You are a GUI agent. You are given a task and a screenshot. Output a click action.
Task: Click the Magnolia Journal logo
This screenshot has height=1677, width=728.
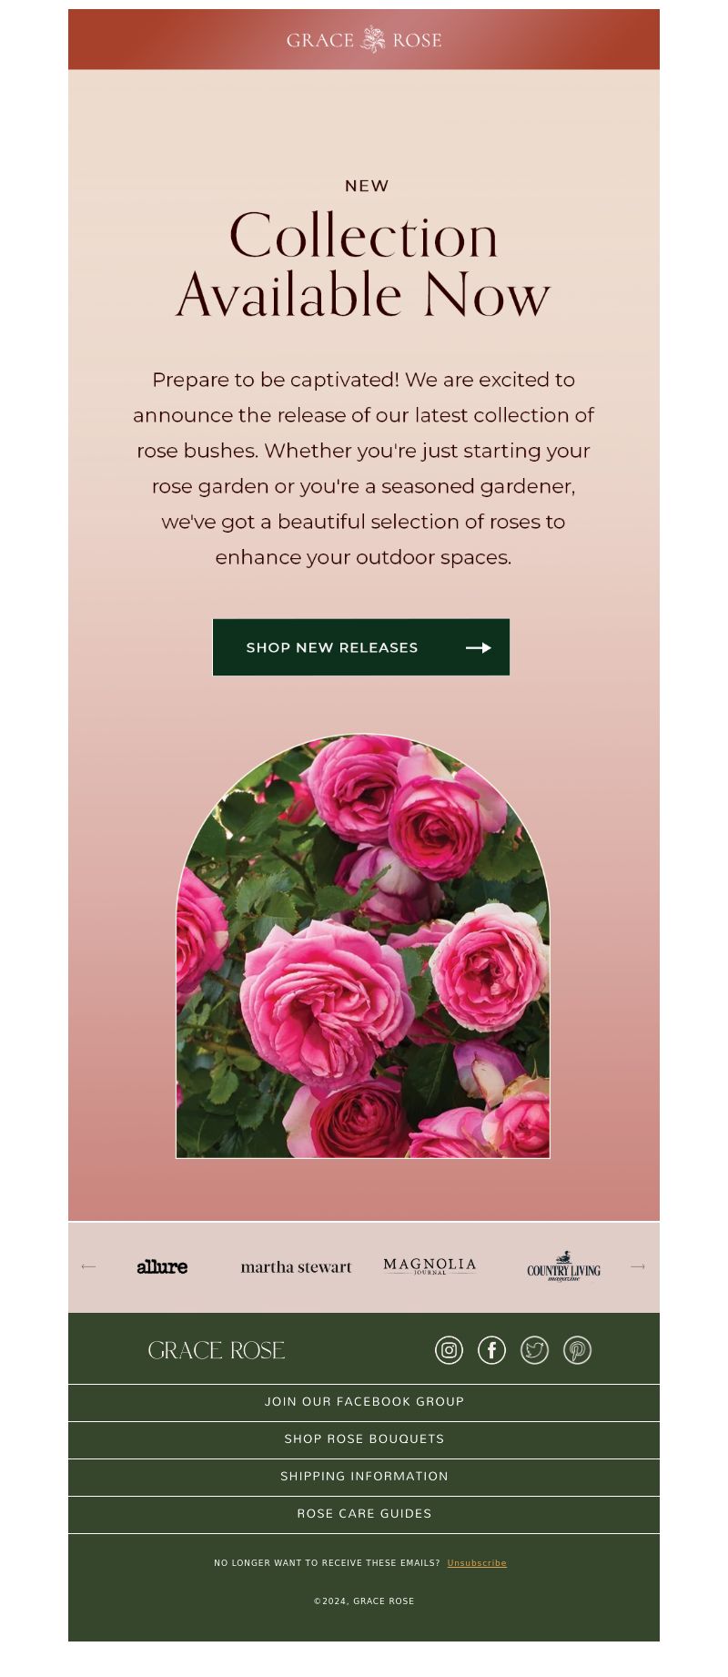[430, 1265]
